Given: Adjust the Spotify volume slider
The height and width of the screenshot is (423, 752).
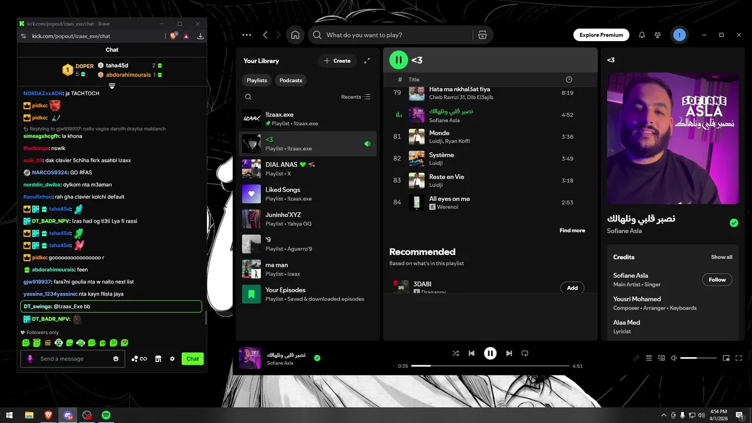Looking at the screenshot, I should coord(698,358).
